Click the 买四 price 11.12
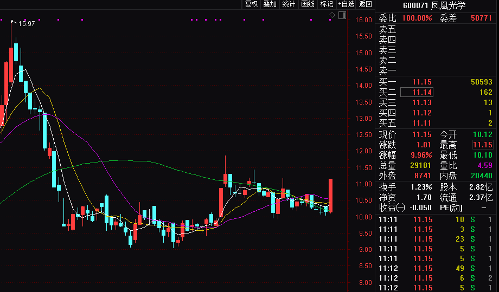 coord(422,113)
